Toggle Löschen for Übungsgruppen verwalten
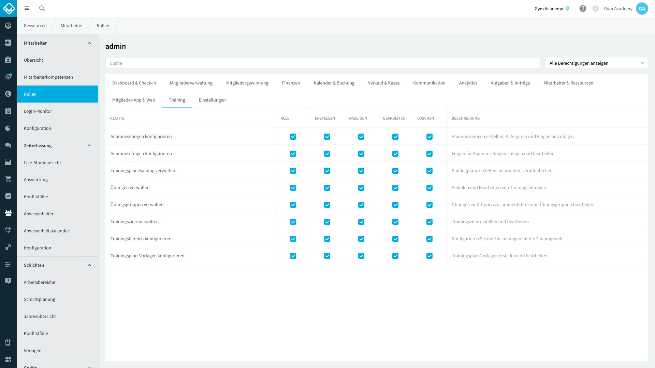The width and height of the screenshot is (655, 368). coord(430,205)
